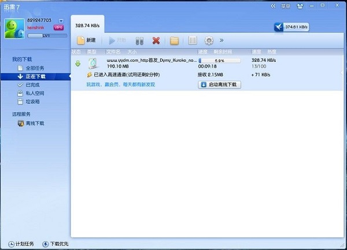Open the 菜单 menu in the title bar
Viewport: 347px width, 250px height.
(x=286, y=6)
